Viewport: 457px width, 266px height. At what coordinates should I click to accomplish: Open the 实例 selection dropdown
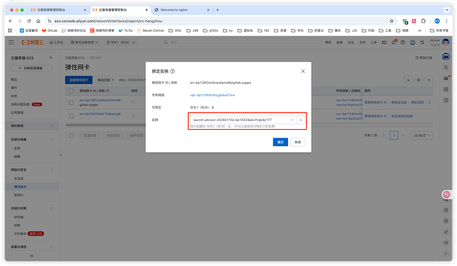pos(242,120)
